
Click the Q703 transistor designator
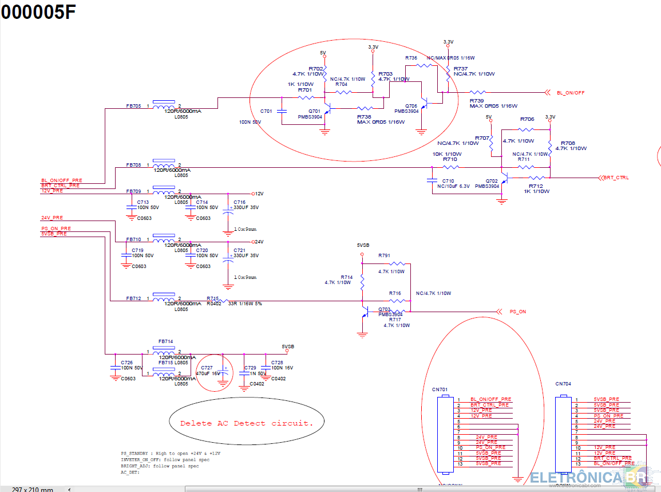click(385, 309)
